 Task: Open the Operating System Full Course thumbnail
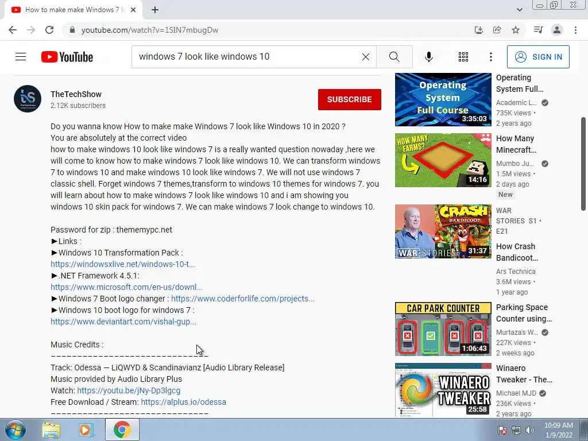click(443, 99)
